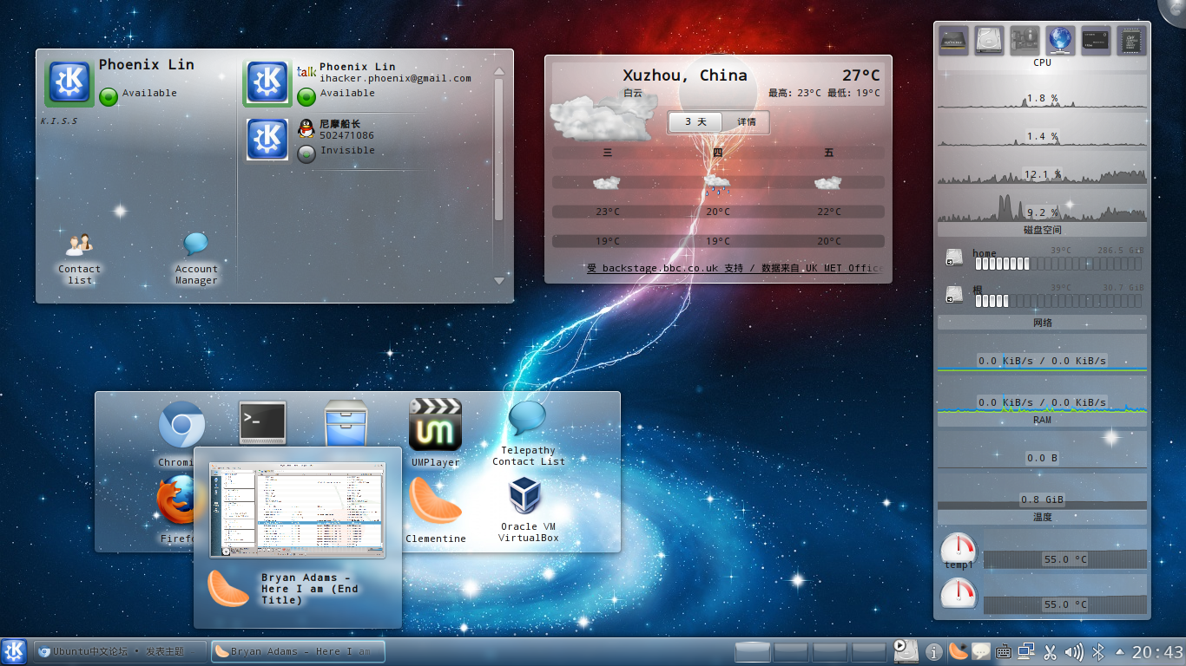Launch Chromium from the folder view widget

pyautogui.click(x=181, y=425)
